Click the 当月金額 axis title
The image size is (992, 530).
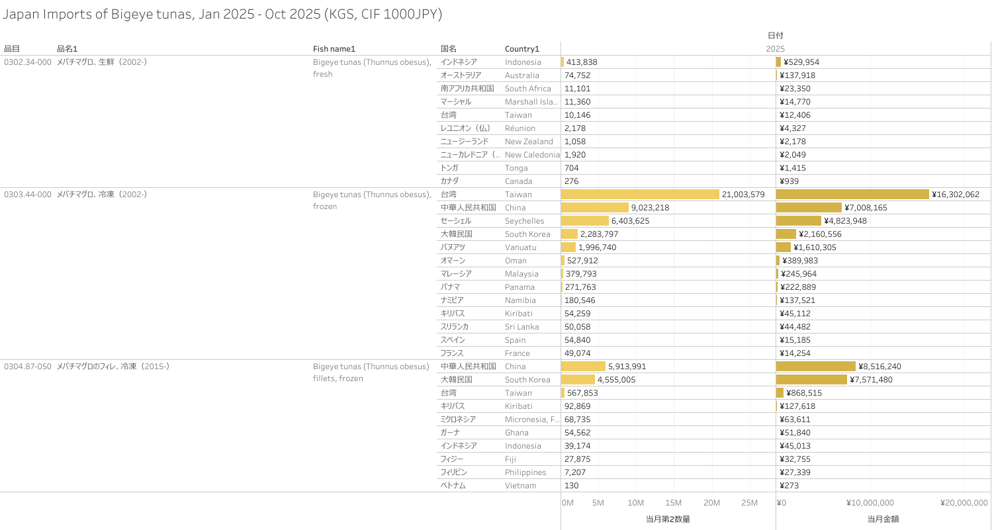pos(883,519)
